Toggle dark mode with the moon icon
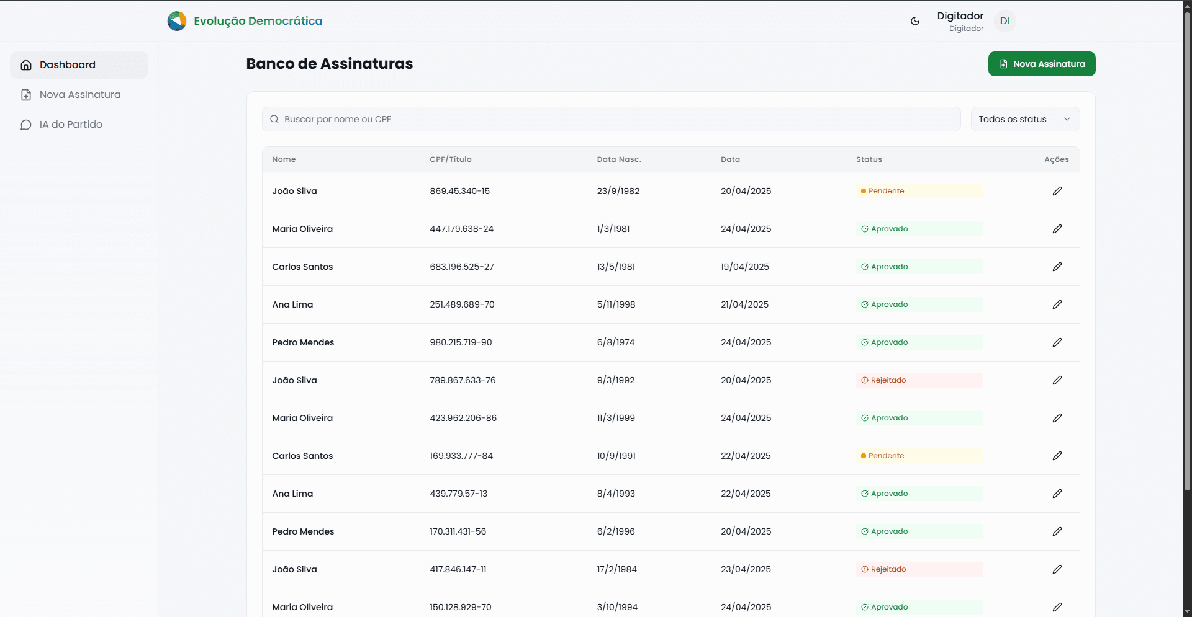Image resolution: width=1192 pixels, height=617 pixels. (x=914, y=21)
